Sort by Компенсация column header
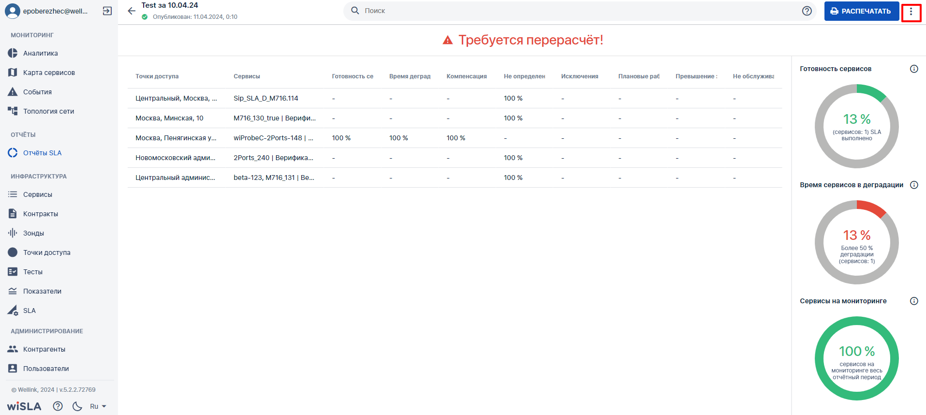The image size is (926, 415). [467, 76]
